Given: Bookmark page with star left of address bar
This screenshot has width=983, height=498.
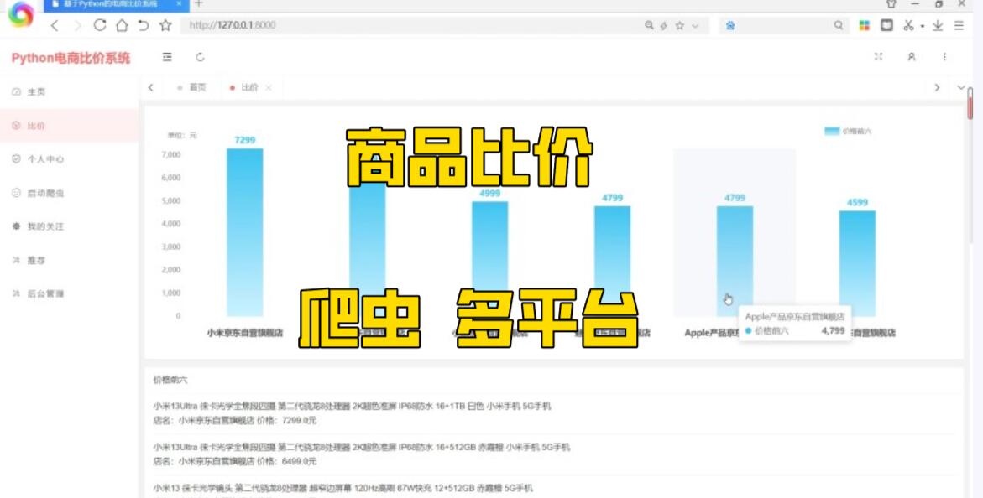Looking at the screenshot, I should 165,25.
